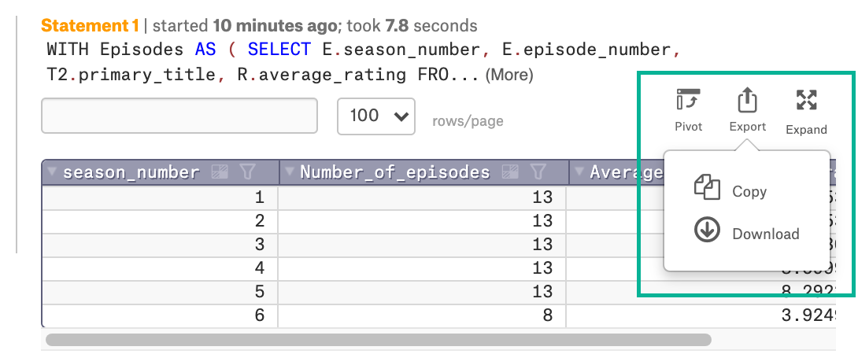Click chart icon in Number_of_episodes header
Screen dimensions: 858x354
point(510,172)
